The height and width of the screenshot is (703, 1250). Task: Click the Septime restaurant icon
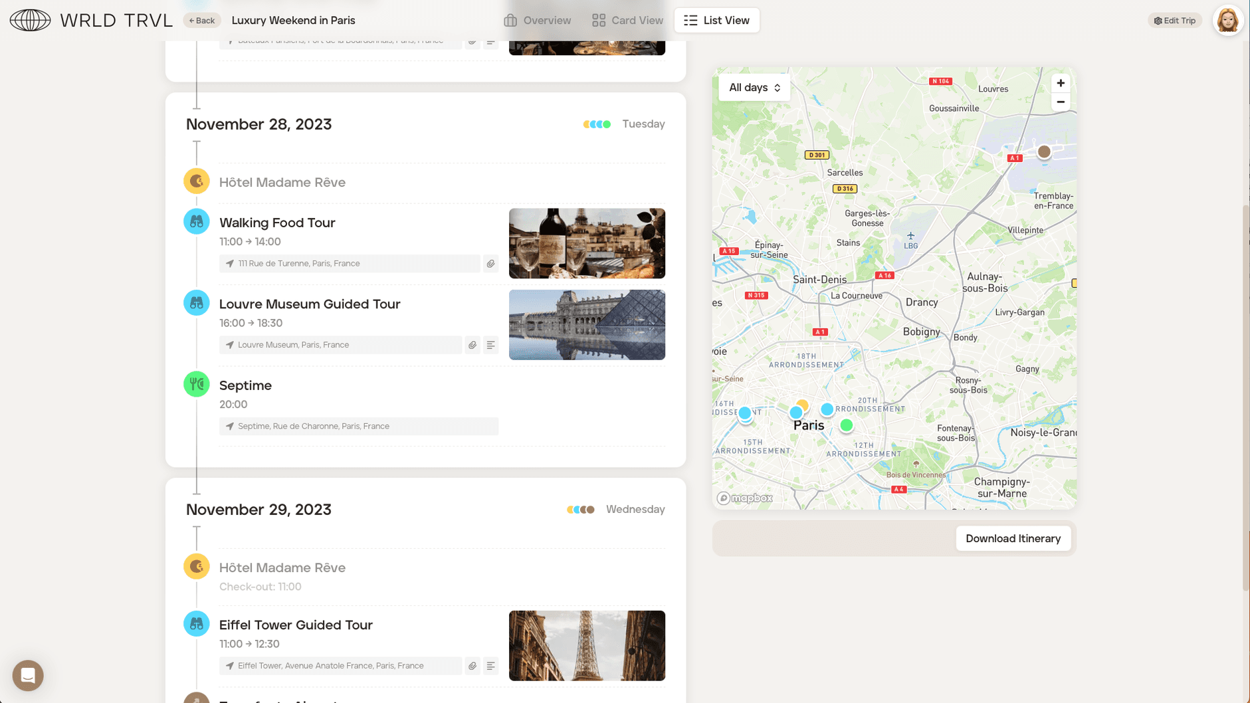pyautogui.click(x=197, y=383)
